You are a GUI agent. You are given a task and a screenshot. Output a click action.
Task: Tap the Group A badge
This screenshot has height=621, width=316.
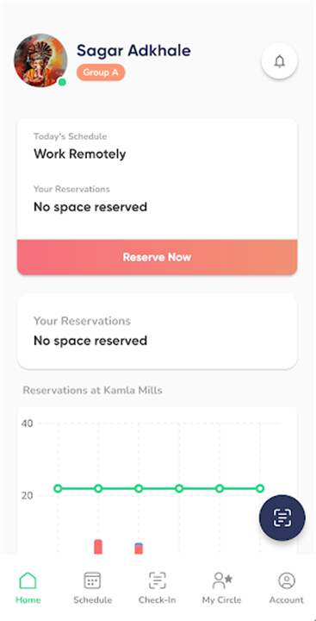click(101, 72)
